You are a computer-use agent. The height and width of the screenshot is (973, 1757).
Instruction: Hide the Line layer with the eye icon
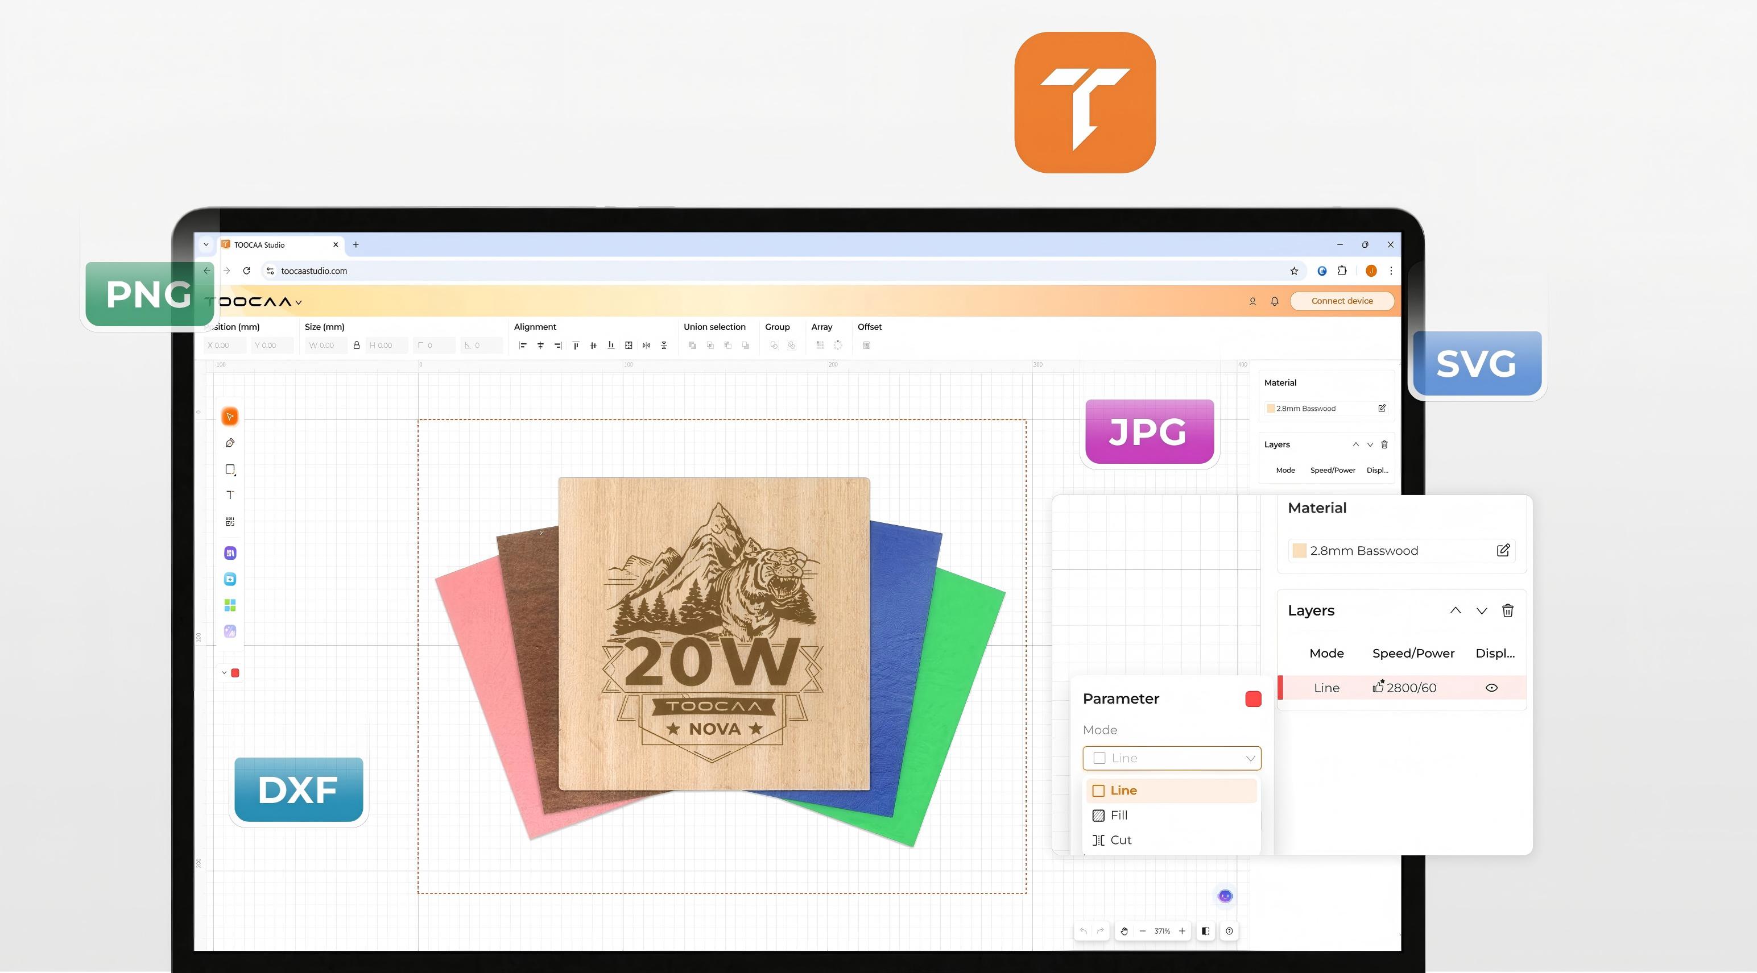1492,688
